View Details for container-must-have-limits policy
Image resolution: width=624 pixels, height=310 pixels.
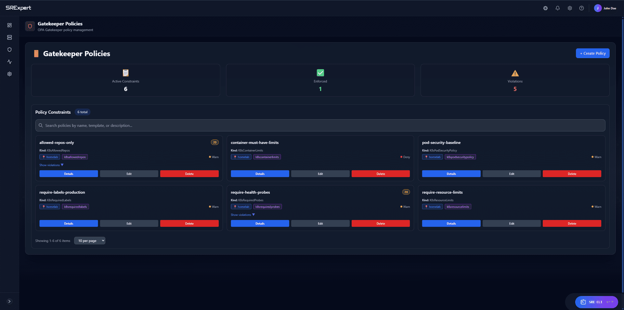click(259, 174)
